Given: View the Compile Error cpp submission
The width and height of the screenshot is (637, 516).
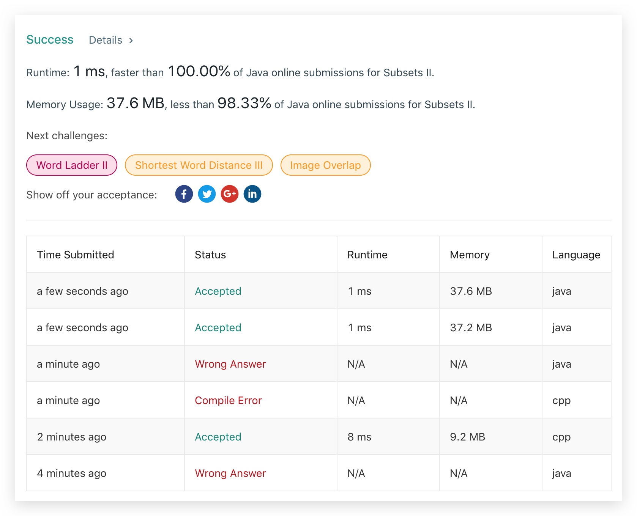Looking at the screenshot, I should (228, 400).
